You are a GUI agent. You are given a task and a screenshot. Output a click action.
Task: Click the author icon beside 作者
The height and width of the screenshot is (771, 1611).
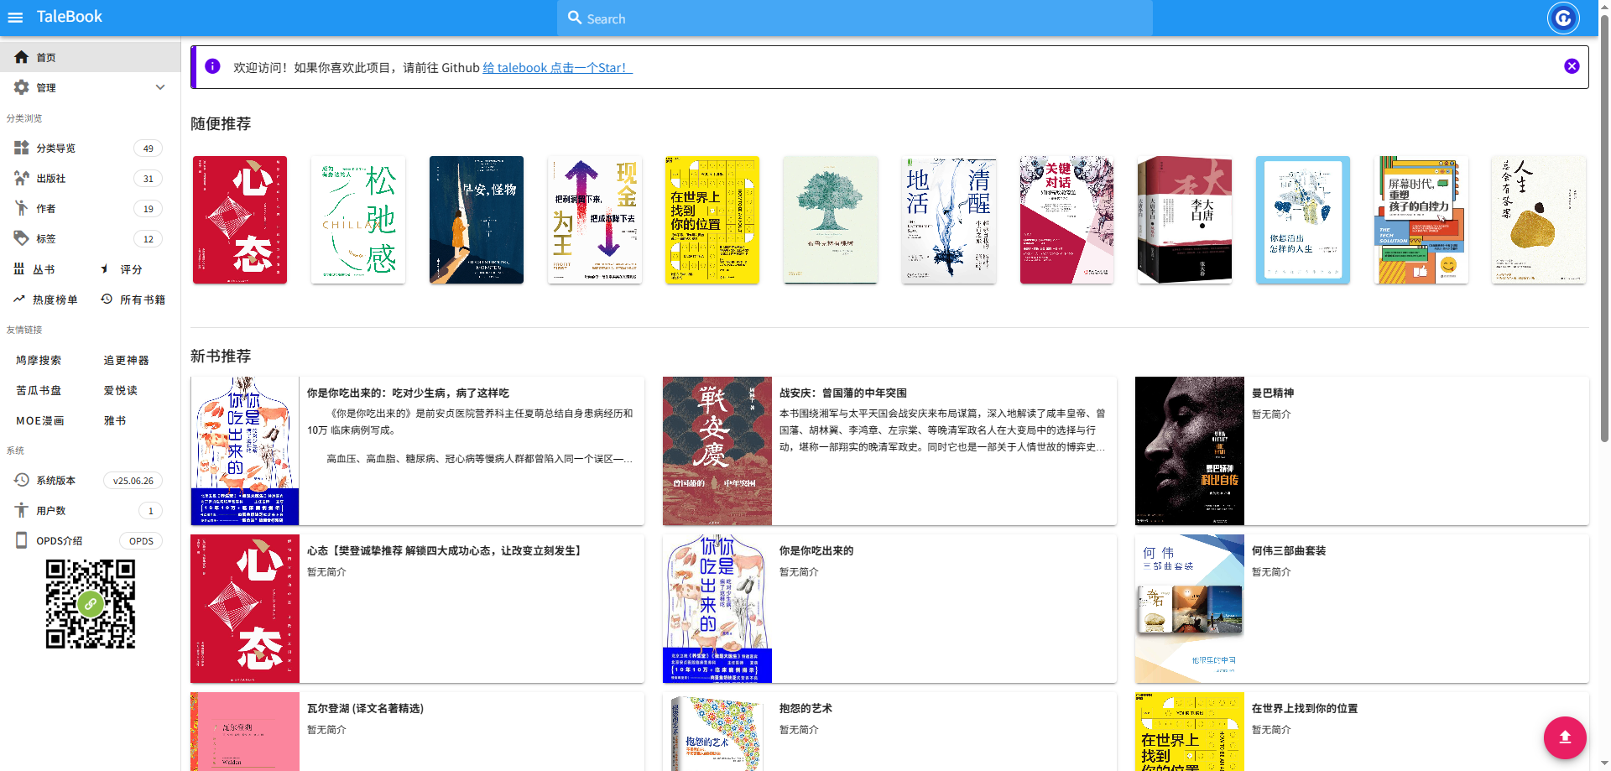21,208
